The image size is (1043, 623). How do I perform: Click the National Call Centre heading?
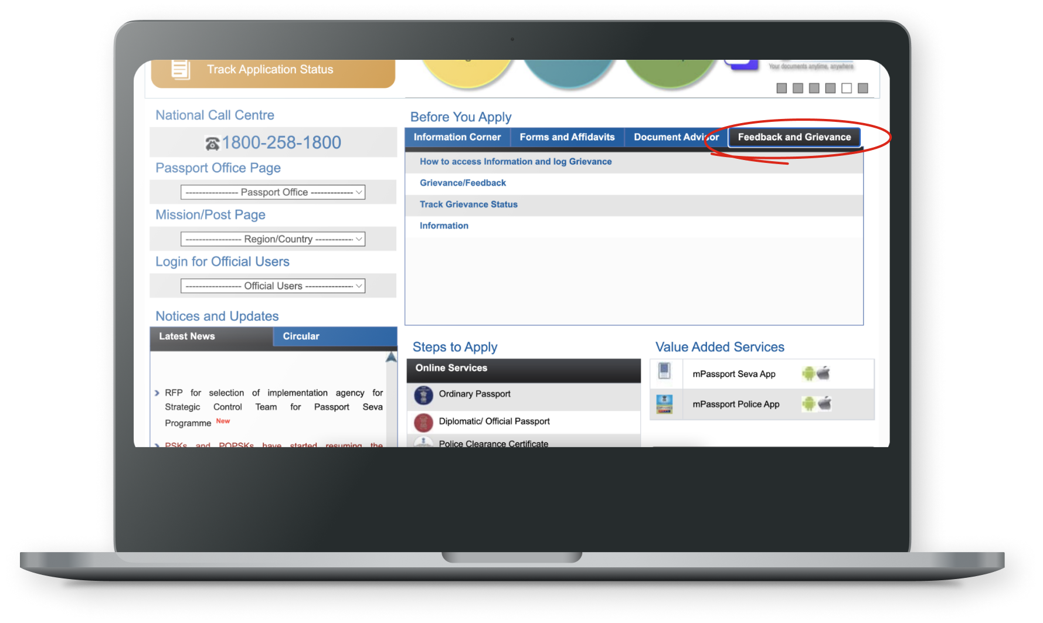(x=215, y=115)
